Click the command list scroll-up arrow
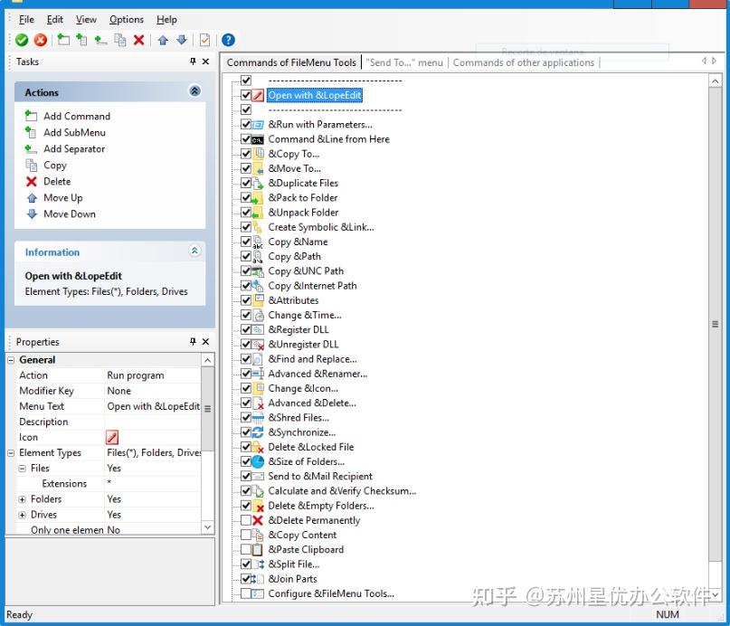 pos(715,81)
